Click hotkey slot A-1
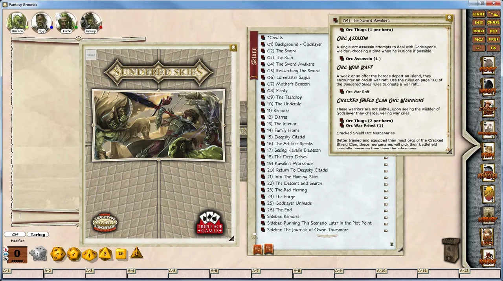Image resolution: width=503 pixels, height=281 pixels. tap(23, 273)
